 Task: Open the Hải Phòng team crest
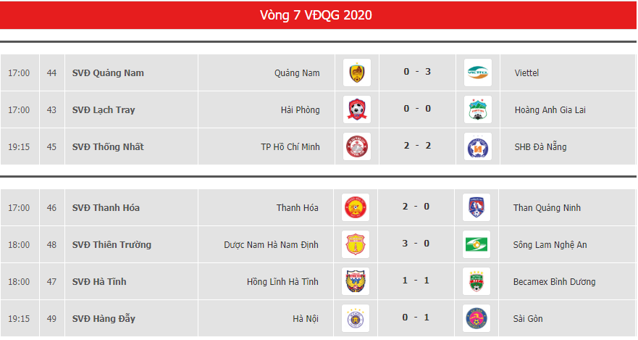pos(357,110)
